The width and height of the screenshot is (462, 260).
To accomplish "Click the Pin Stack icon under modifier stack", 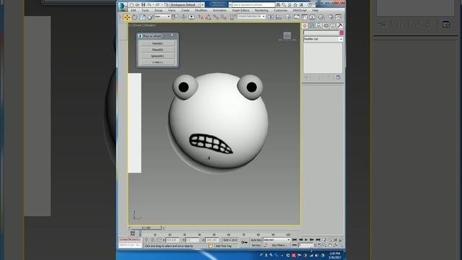I will coord(307,77).
